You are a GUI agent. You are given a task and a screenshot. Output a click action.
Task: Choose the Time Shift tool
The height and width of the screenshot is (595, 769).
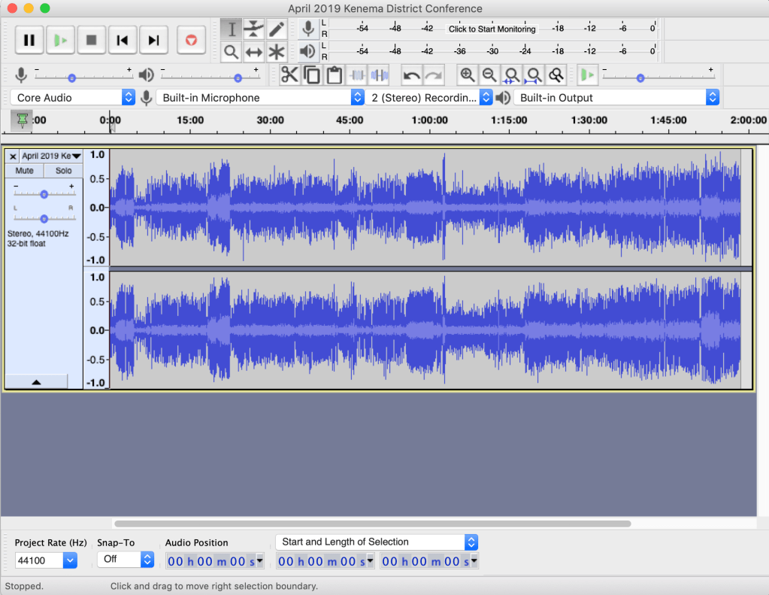(254, 52)
